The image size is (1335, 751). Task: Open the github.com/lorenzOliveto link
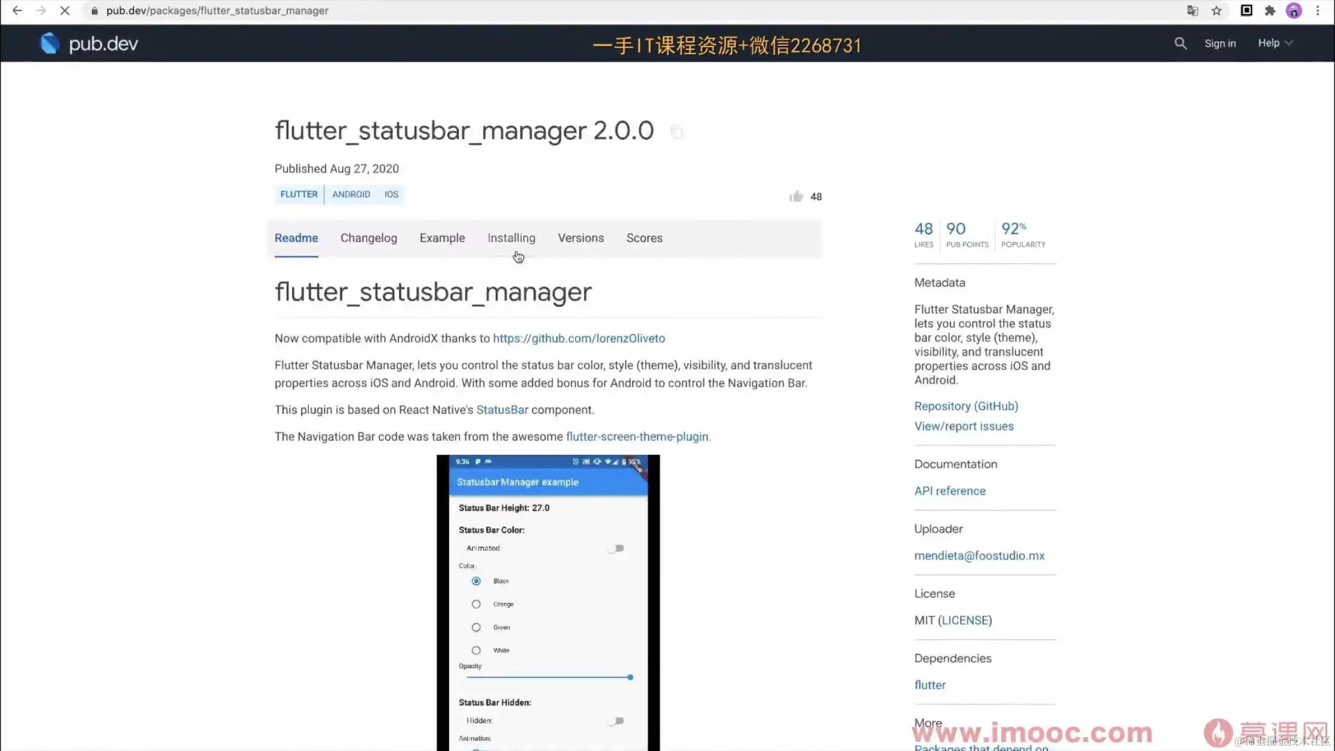click(579, 338)
